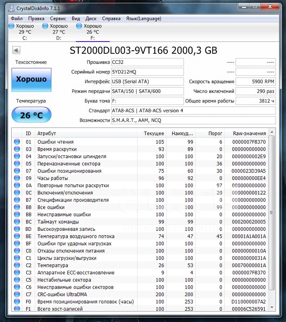286x322 pixels.
Task: Switch to drive F: tab
Action: (92, 32)
